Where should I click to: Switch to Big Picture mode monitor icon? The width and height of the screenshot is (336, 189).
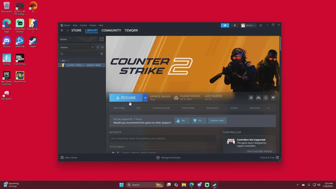point(261,25)
